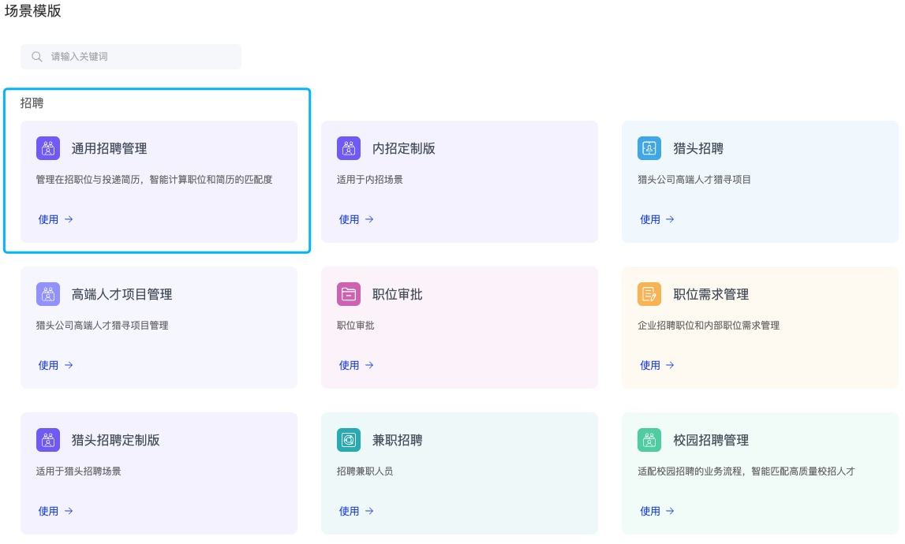Image resolution: width=905 pixels, height=544 pixels.
Task: Use the 通用招聘管理 template
Action: coord(55,219)
